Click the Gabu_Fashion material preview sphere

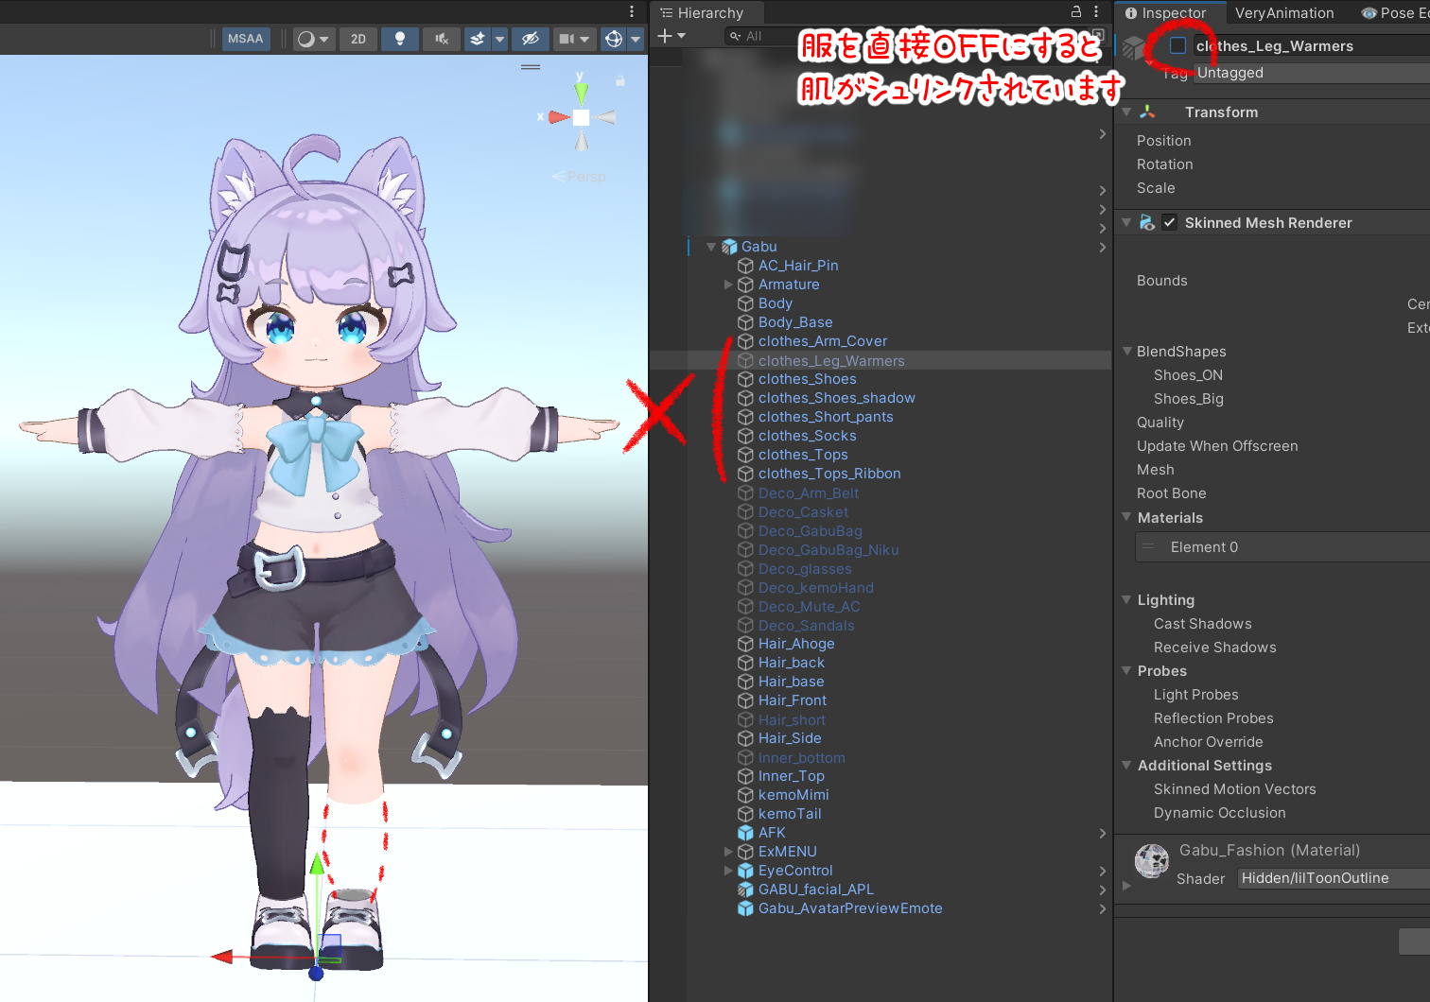point(1152,861)
